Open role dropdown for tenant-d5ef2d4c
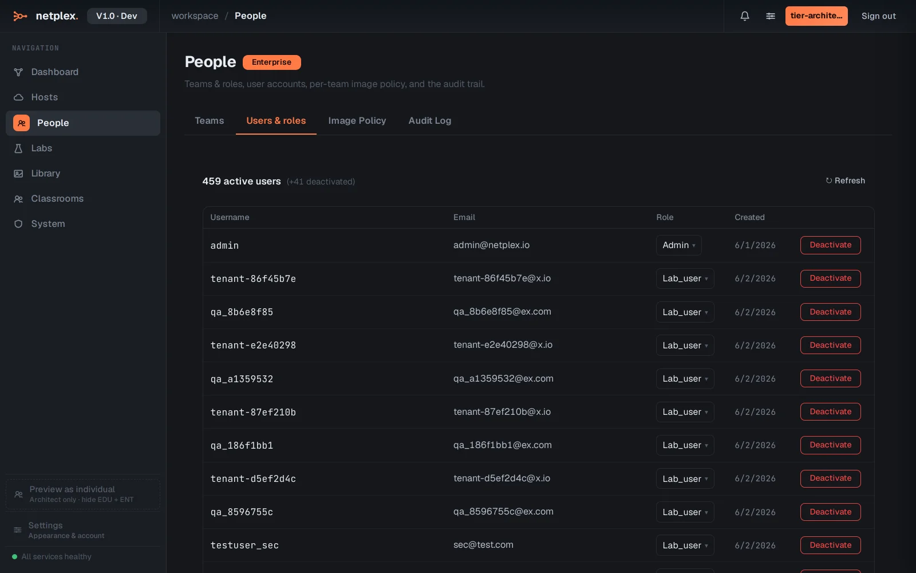 point(685,479)
